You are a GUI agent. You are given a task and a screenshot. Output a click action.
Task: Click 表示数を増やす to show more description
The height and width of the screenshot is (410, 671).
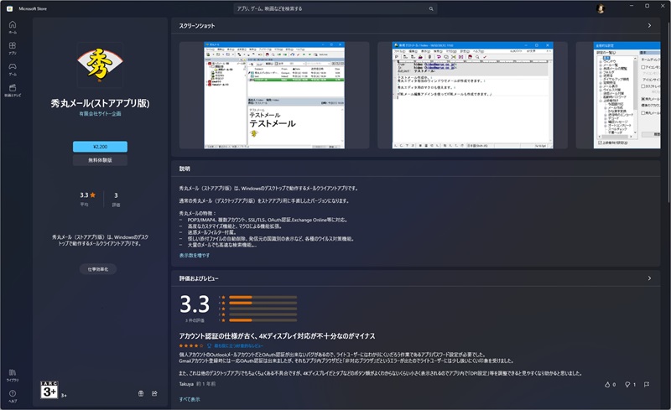pyautogui.click(x=195, y=255)
